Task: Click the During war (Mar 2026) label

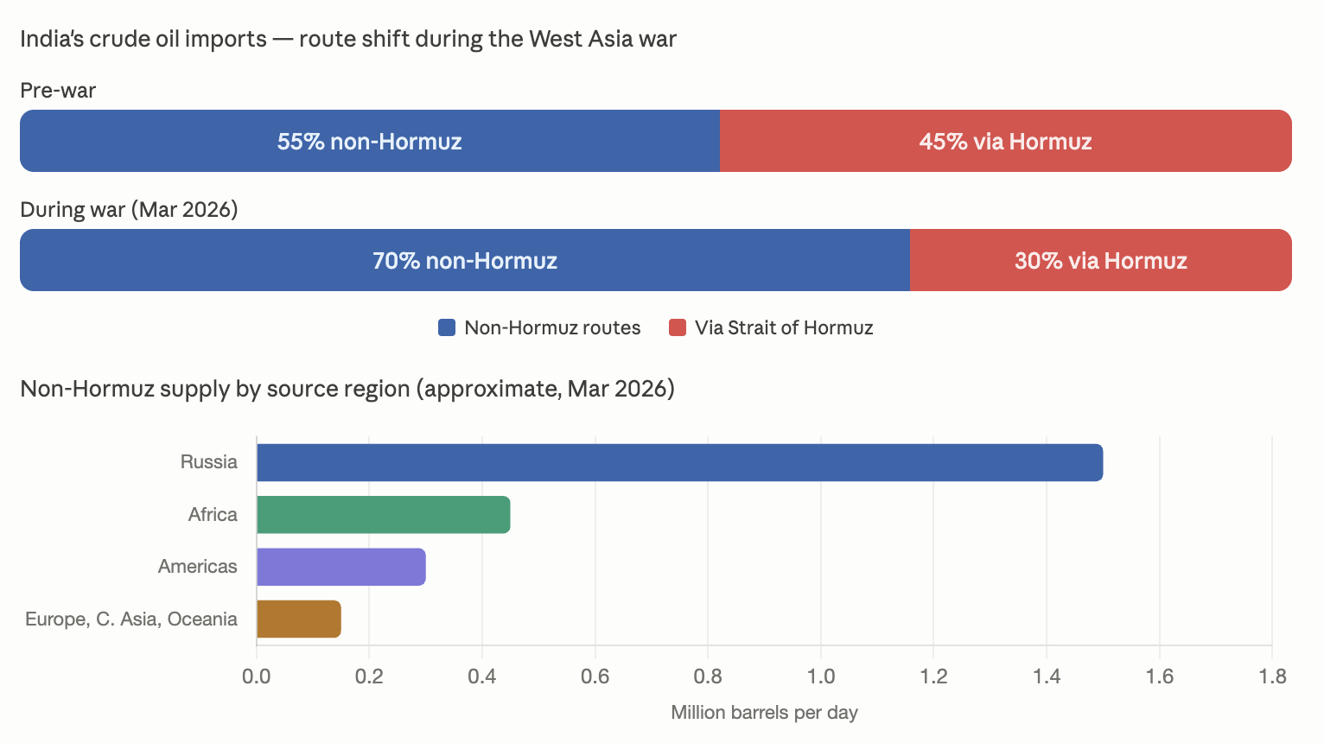Action: pyautogui.click(x=129, y=210)
